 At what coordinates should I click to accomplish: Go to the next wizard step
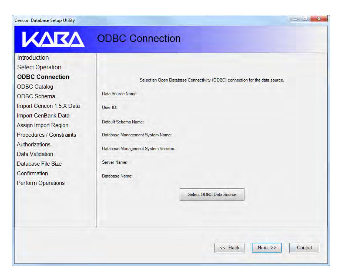coord(267,248)
